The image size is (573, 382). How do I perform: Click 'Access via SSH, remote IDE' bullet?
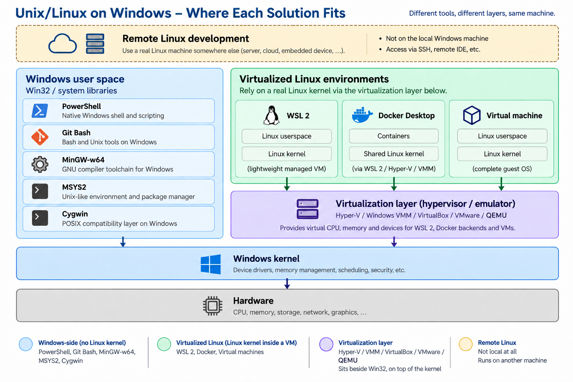[433, 49]
